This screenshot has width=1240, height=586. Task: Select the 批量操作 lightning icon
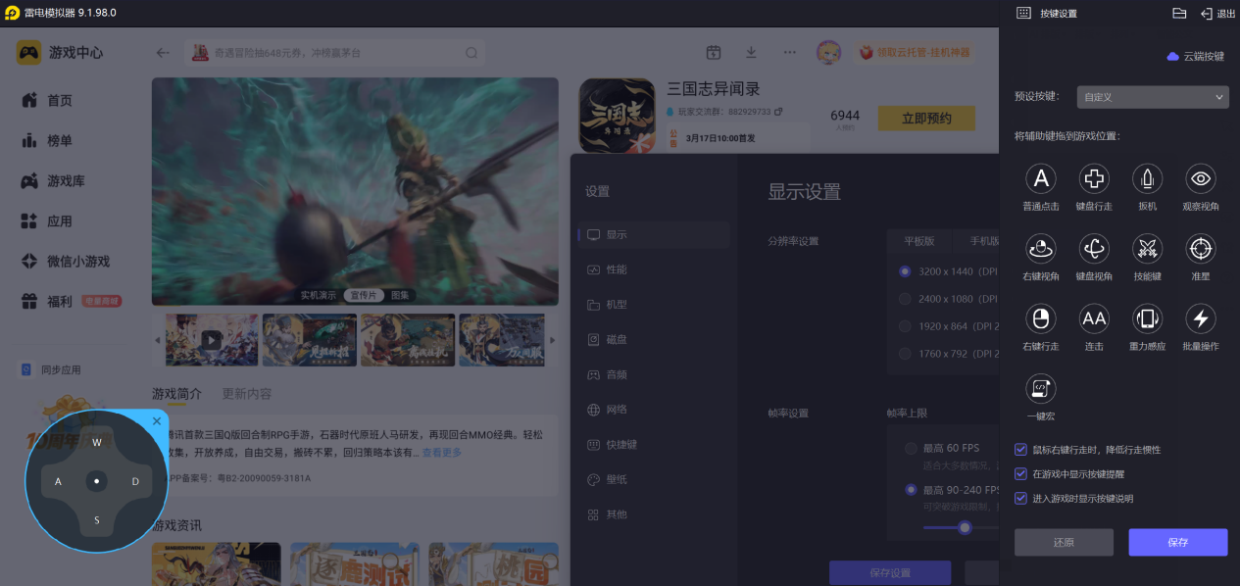tap(1201, 318)
